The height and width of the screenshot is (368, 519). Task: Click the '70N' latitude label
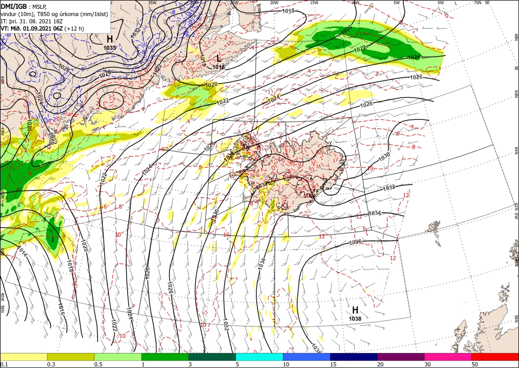[477, 3]
